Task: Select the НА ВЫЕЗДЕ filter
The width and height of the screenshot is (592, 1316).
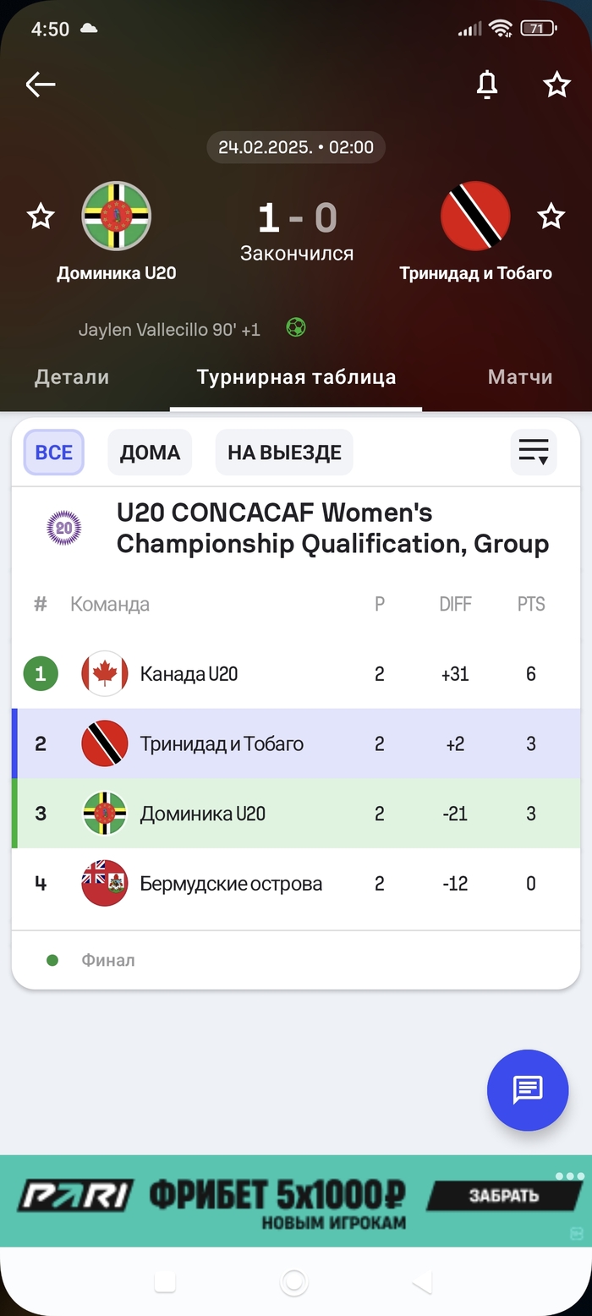Action: 284,452
